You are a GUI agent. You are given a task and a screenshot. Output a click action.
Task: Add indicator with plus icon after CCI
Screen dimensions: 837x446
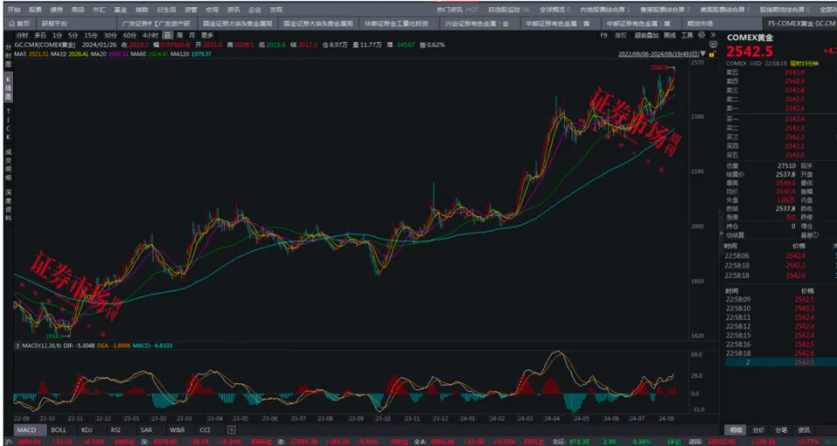pyautogui.click(x=230, y=429)
